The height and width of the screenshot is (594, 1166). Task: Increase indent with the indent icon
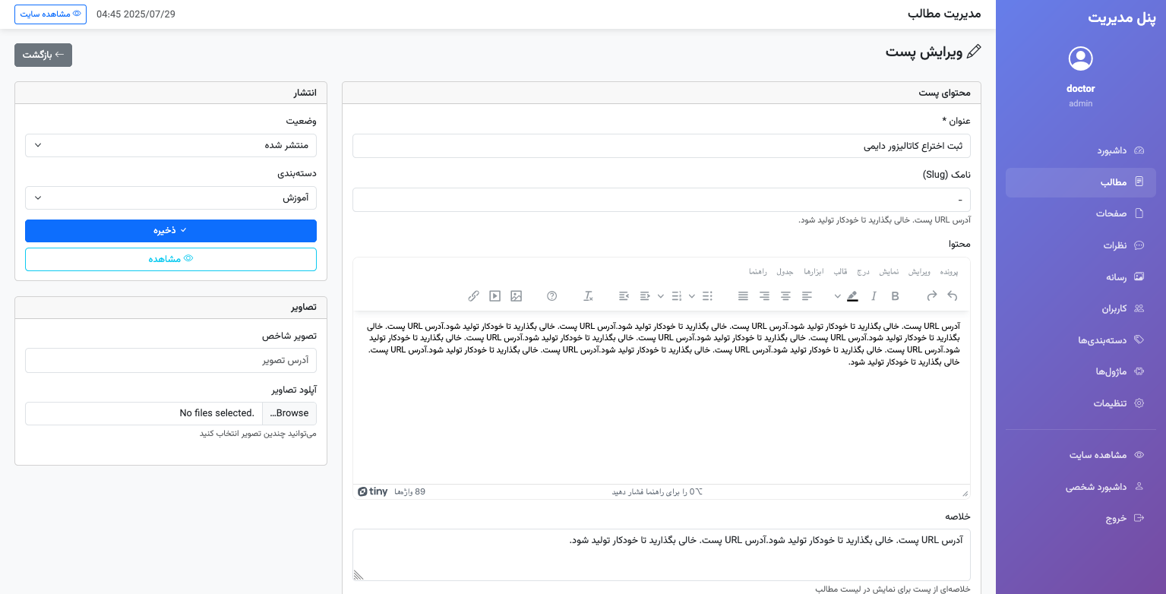pos(624,295)
